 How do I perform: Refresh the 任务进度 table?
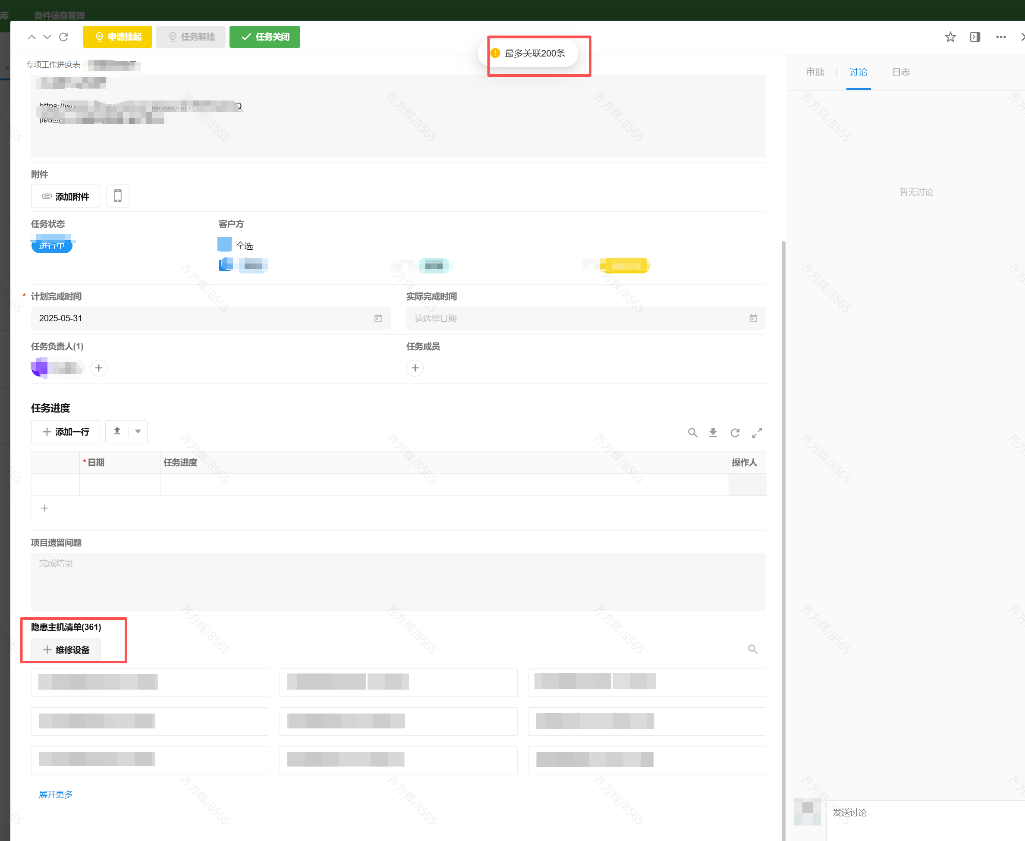click(x=735, y=433)
